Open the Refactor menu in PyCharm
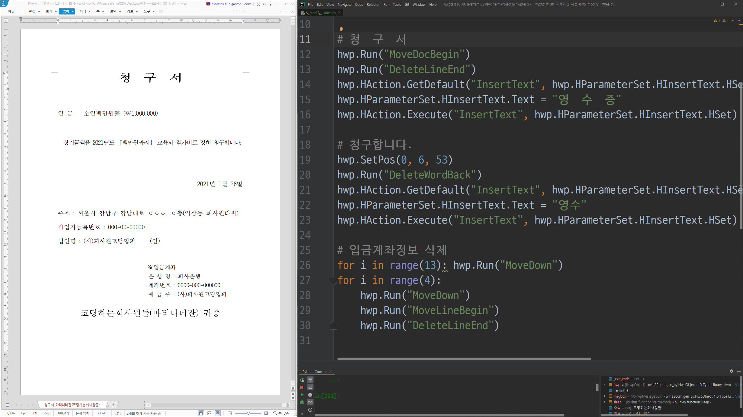The height and width of the screenshot is (417, 743). (x=373, y=4)
